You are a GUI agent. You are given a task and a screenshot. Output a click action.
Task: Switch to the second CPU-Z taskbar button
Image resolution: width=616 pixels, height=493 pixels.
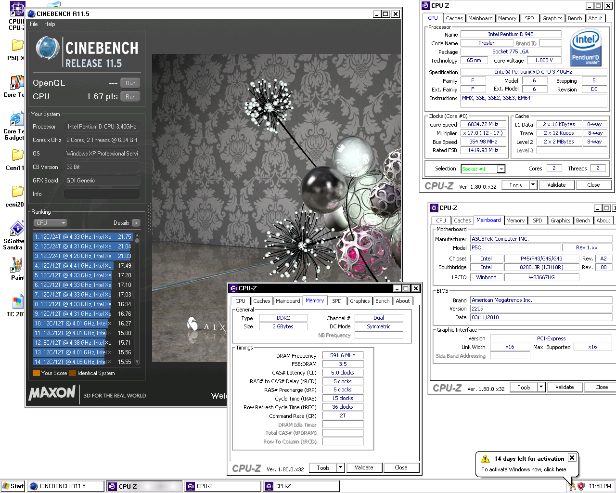223,486
